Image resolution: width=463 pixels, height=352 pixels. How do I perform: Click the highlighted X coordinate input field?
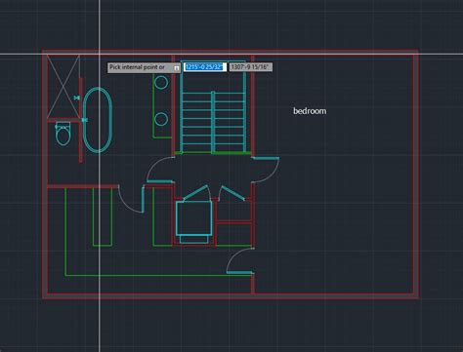(205, 67)
